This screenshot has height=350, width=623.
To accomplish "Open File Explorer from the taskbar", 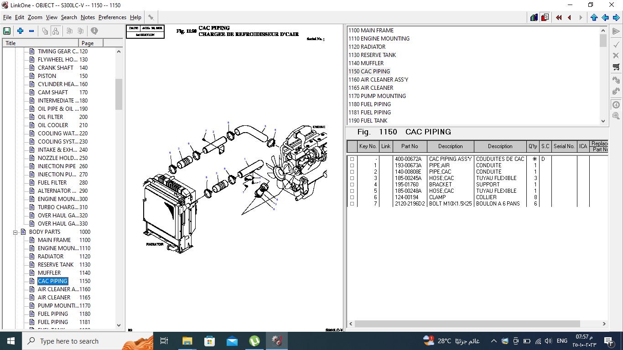I will [187, 341].
